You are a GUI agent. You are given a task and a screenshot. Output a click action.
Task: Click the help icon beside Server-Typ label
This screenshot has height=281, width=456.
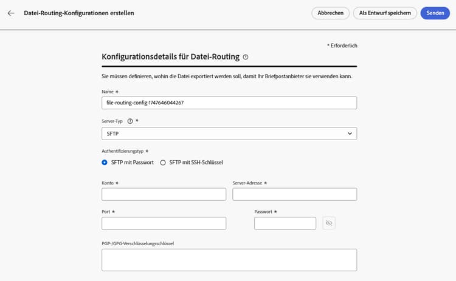(130, 121)
